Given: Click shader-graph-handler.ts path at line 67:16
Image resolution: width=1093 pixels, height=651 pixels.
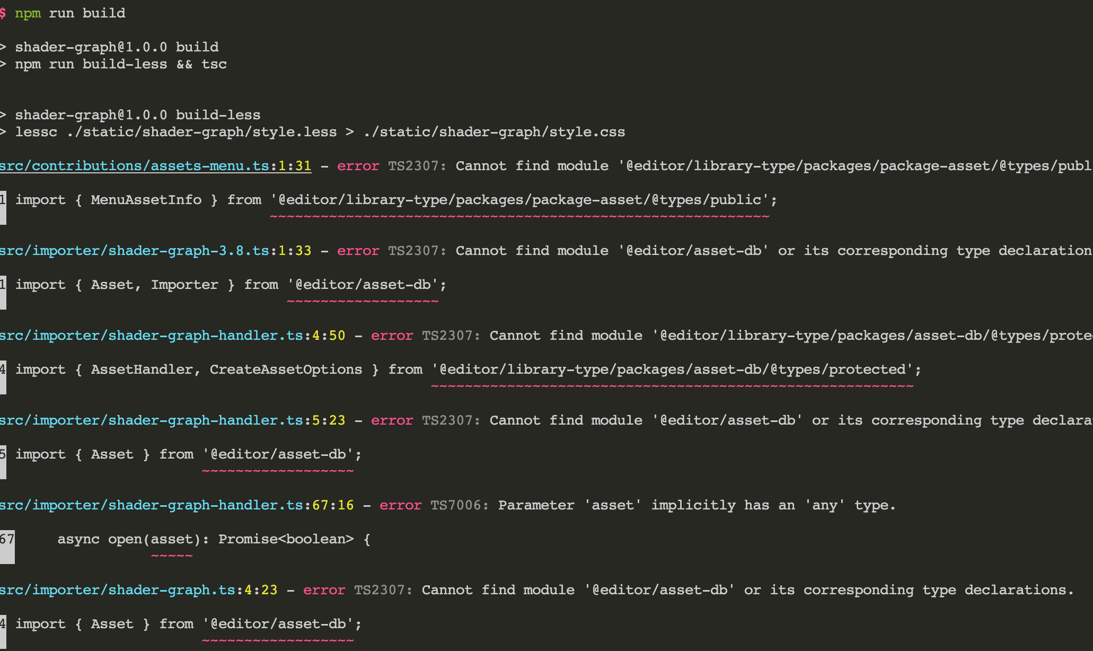Looking at the screenshot, I should (152, 505).
